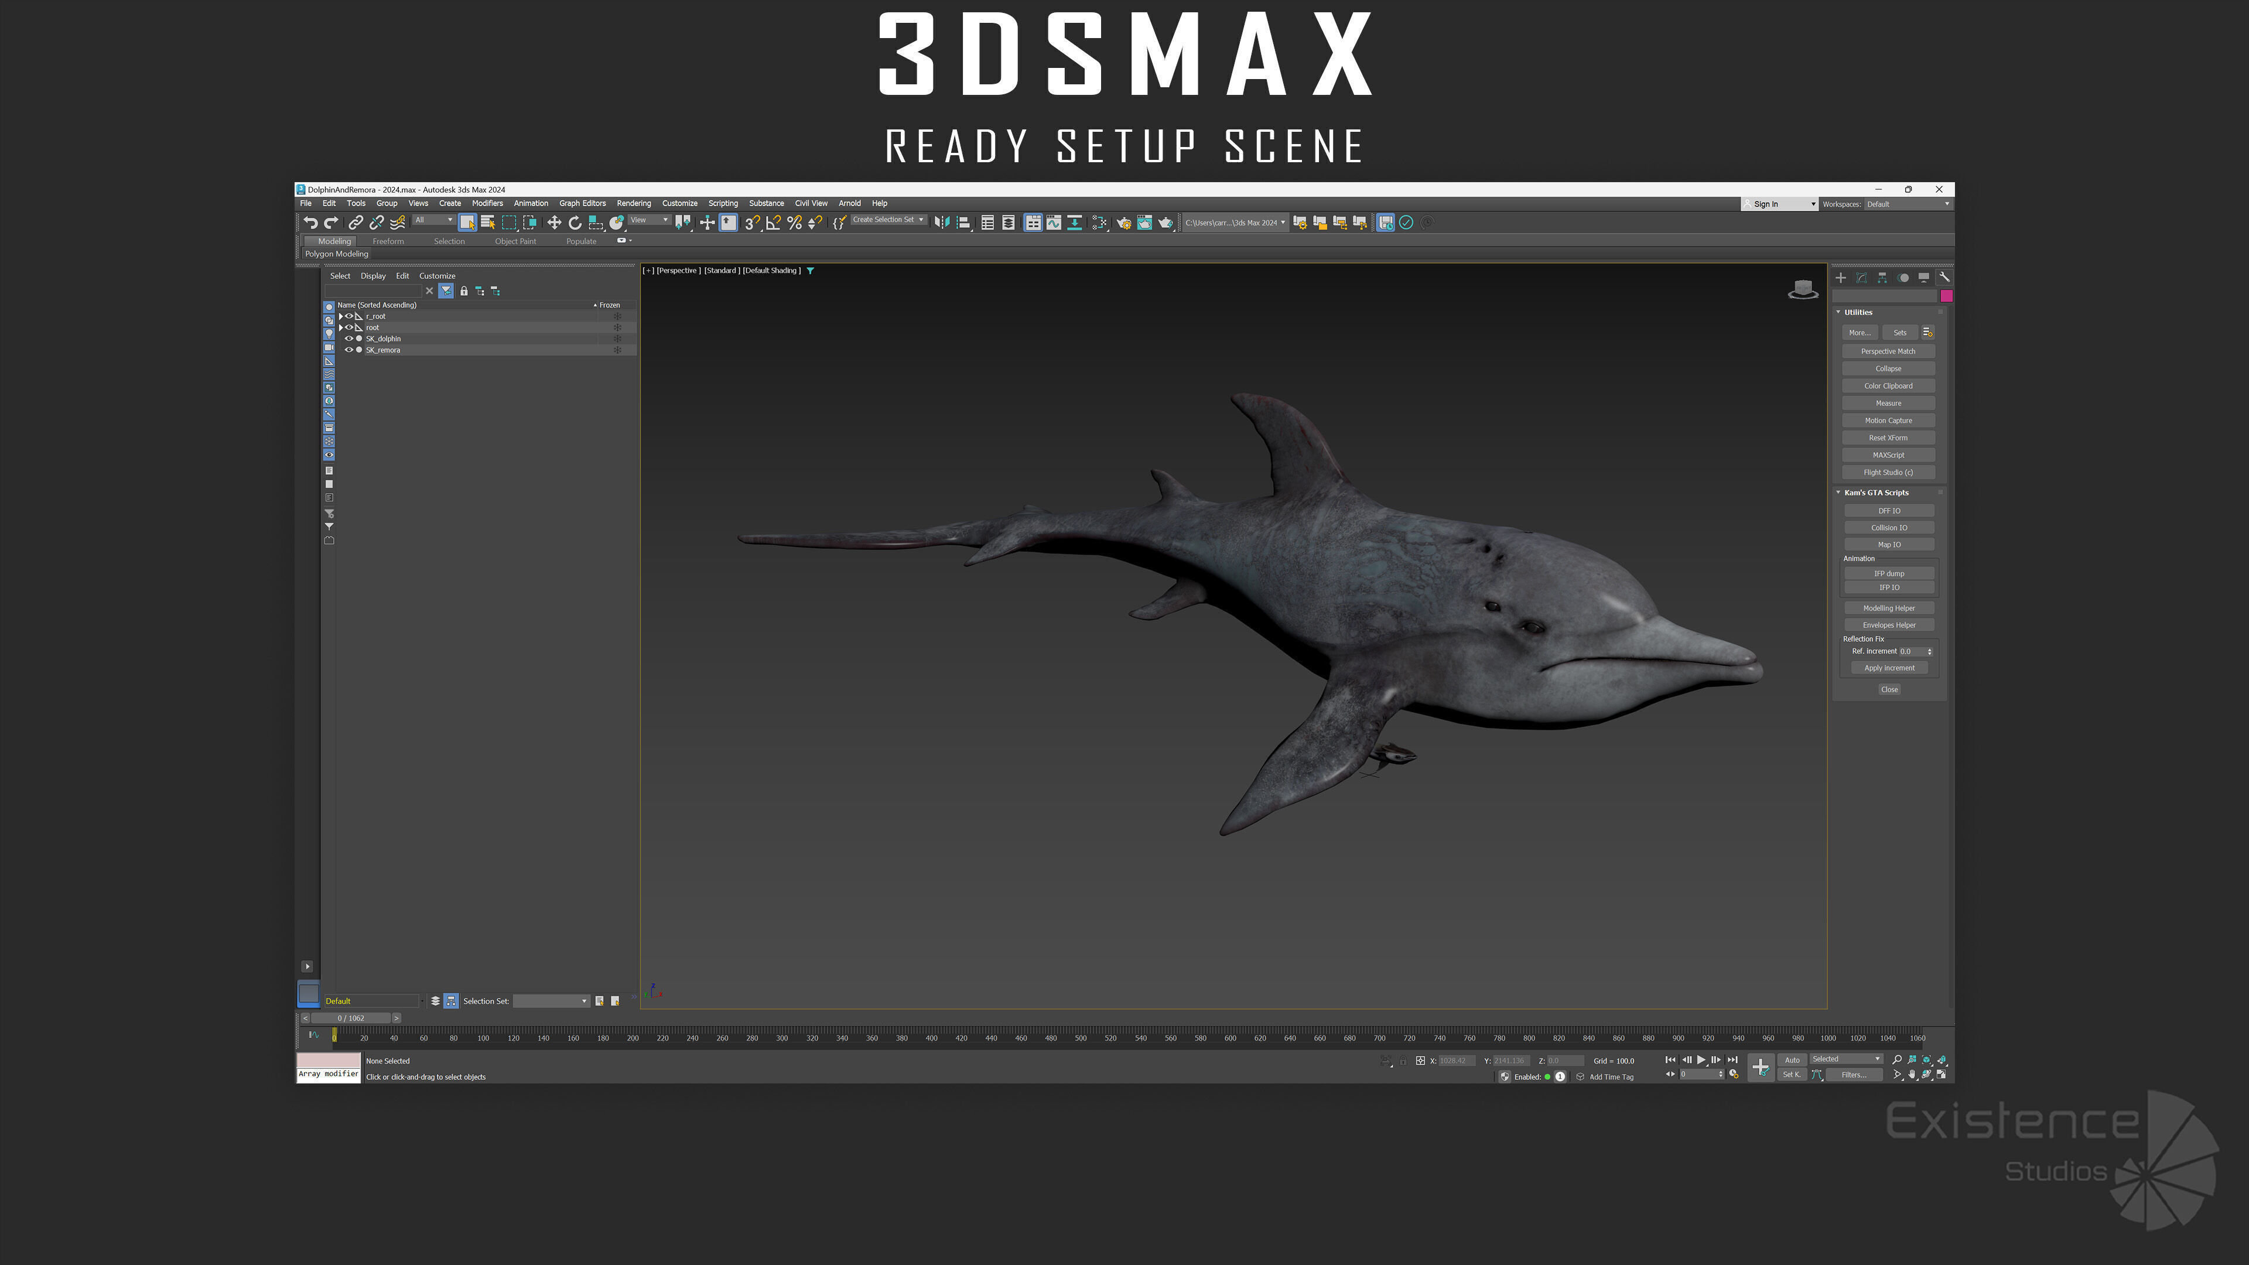Click the Mirror tool icon
Image resolution: width=2249 pixels, height=1265 pixels.
click(941, 223)
